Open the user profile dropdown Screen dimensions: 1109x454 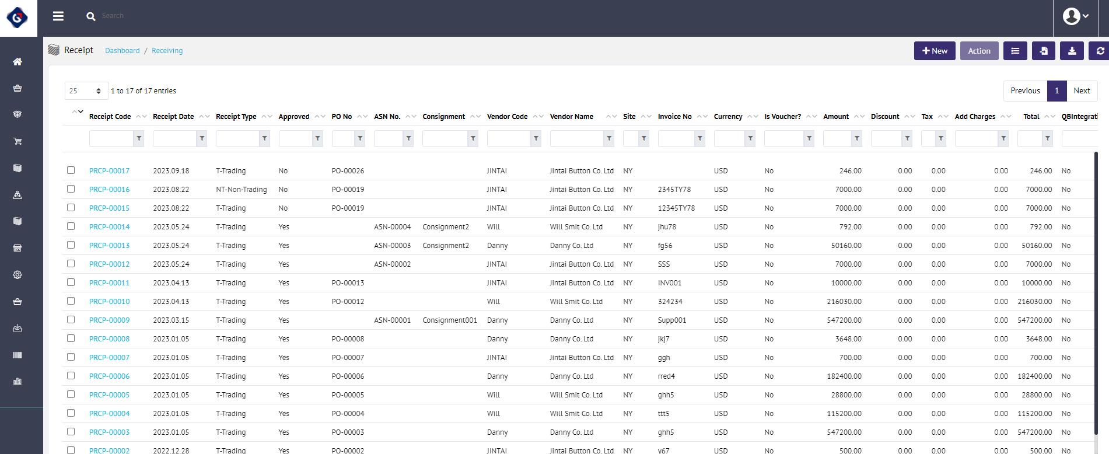(x=1075, y=16)
